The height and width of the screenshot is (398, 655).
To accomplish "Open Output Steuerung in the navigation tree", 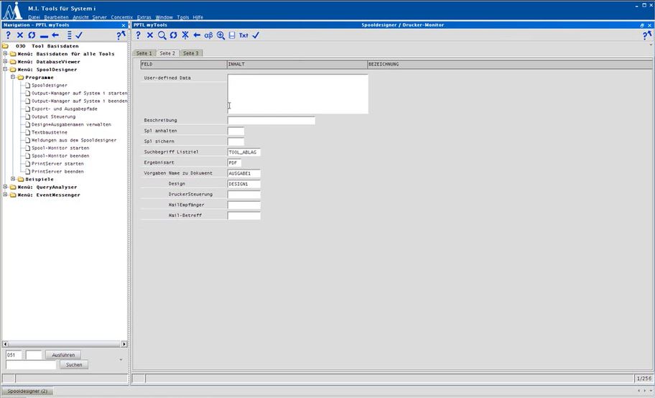I will click(53, 116).
